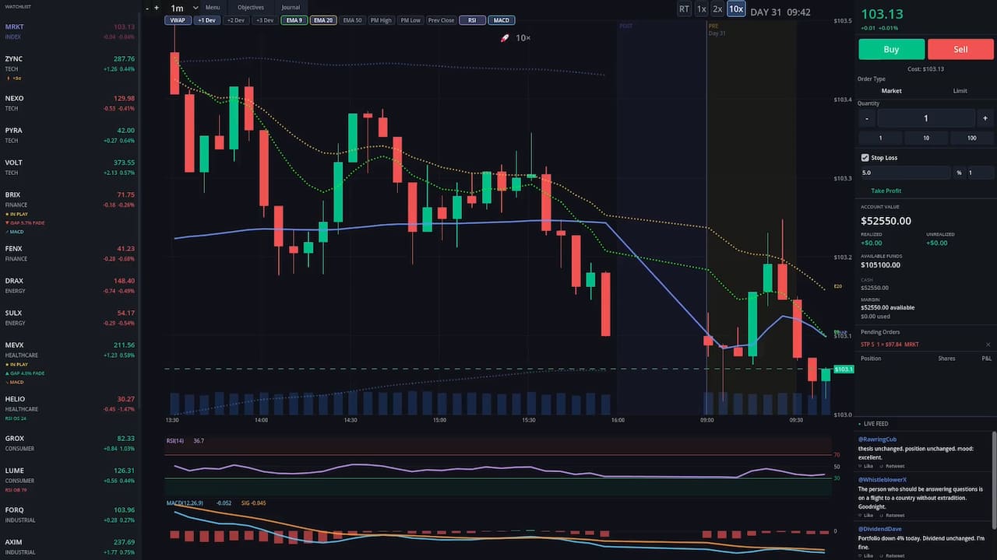This screenshot has width=997, height=560.
Task: Like the @RawringCub feed post
Action: click(x=868, y=466)
